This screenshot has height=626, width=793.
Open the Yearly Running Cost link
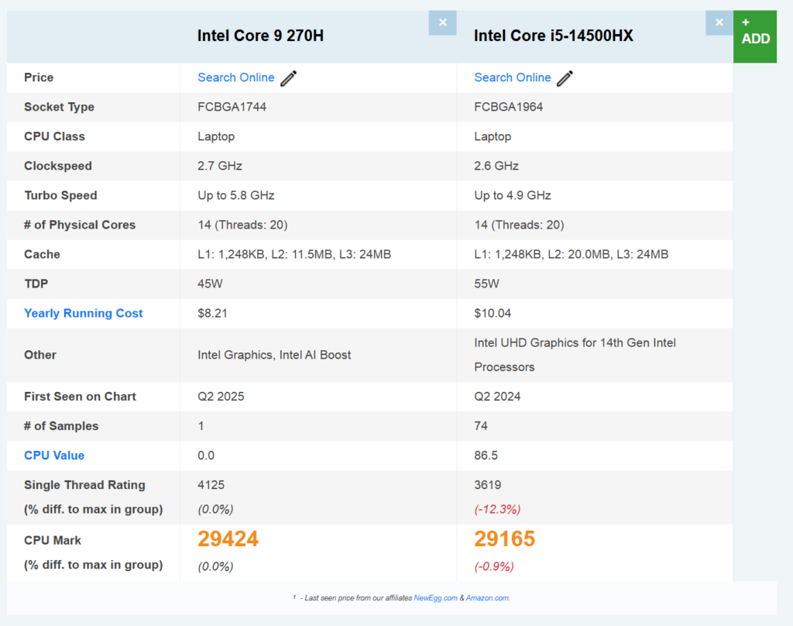(x=84, y=313)
